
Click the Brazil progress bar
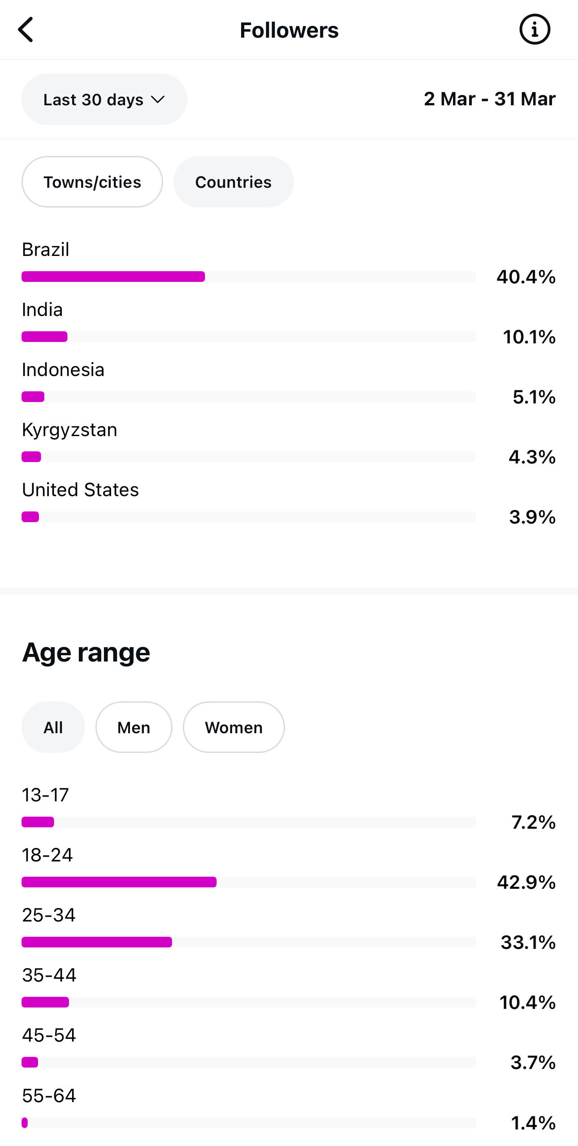[248, 277]
